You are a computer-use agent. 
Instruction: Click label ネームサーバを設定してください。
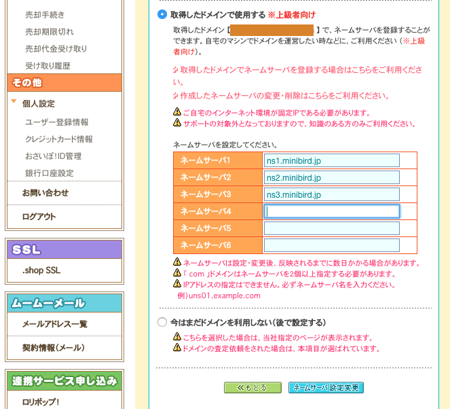coord(225,145)
